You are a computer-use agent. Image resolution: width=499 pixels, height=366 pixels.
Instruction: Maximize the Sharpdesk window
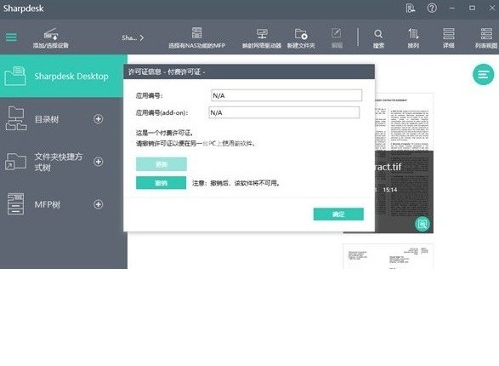473,9
